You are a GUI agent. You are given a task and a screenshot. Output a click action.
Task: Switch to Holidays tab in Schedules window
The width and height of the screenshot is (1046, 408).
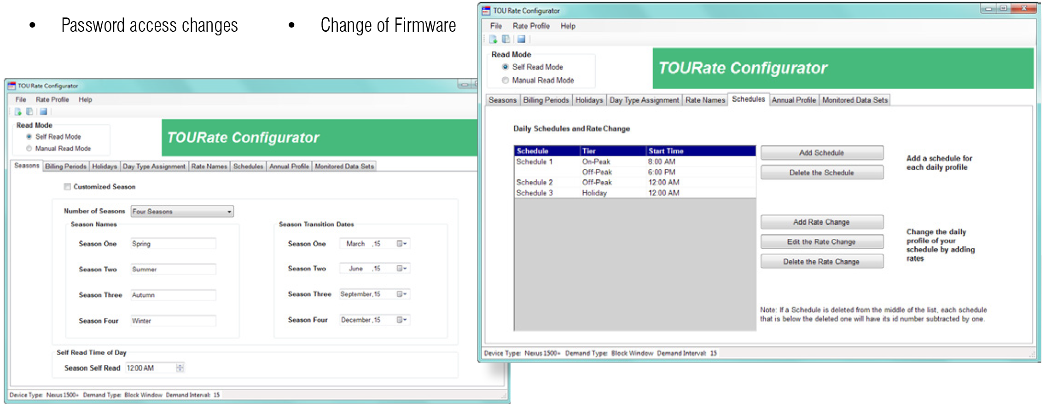[589, 100]
